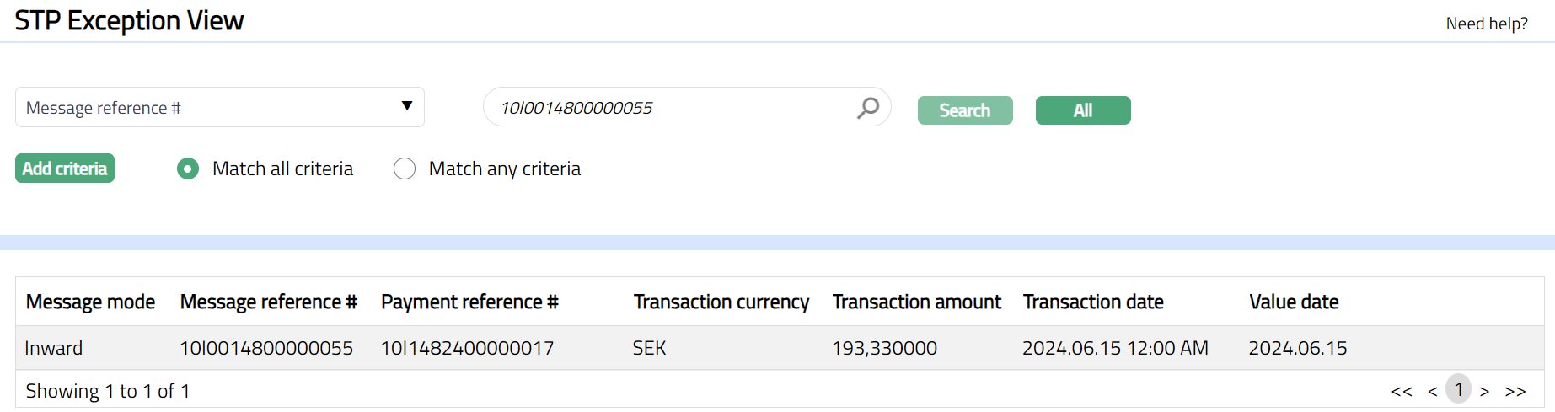The image size is (1555, 412).
Task: Sort by Message mode column header
Action: [x=90, y=302]
